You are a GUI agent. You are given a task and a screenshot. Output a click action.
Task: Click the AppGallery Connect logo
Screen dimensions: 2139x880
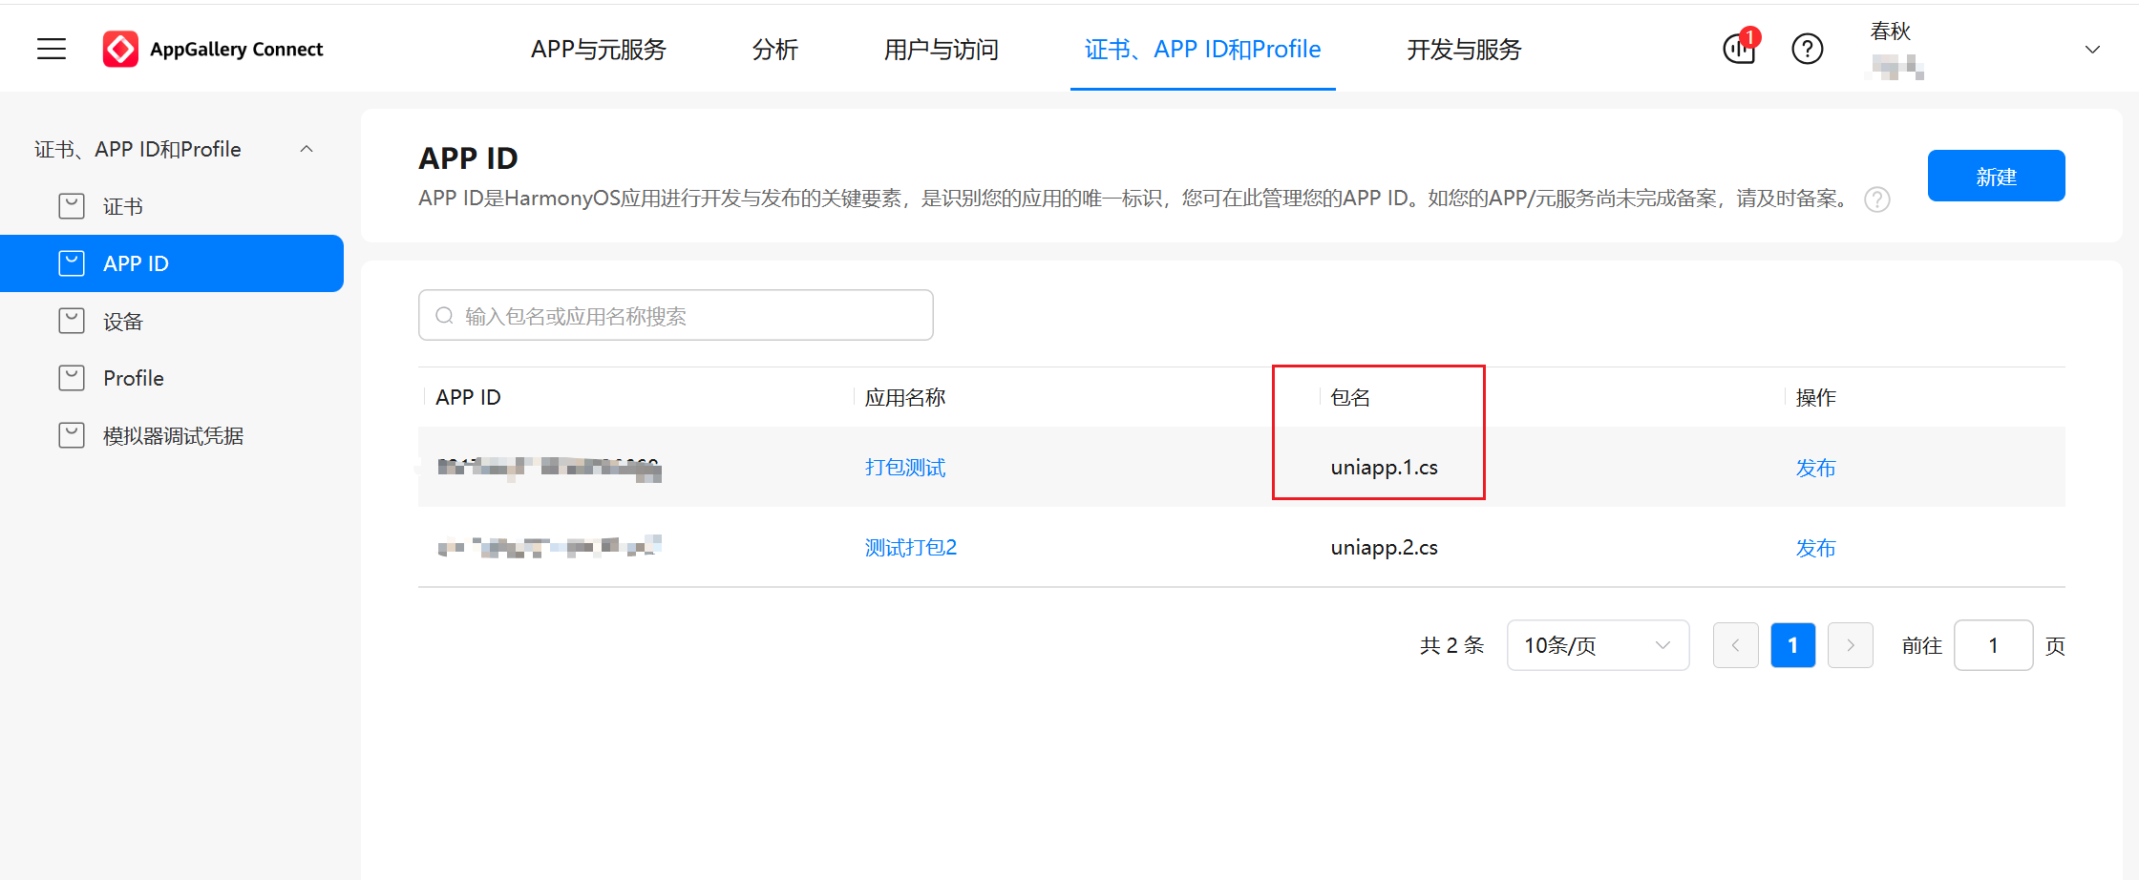(213, 49)
